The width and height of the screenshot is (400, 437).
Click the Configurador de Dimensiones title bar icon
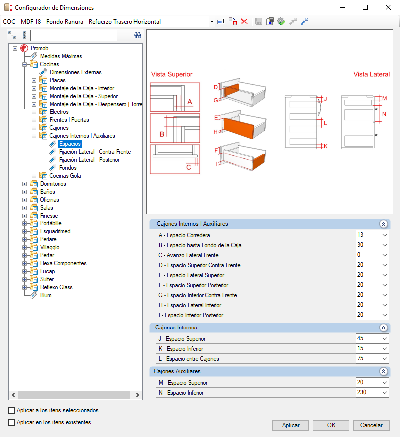pyautogui.click(x=8, y=7)
